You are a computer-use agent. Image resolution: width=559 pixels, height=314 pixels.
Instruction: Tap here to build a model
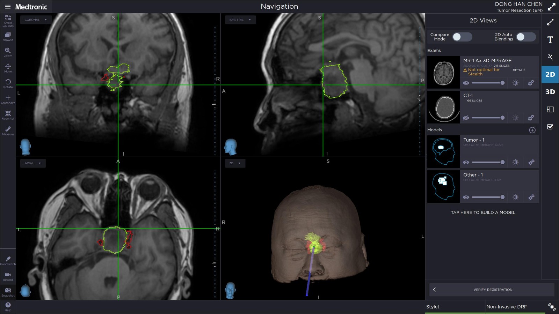click(x=483, y=212)
